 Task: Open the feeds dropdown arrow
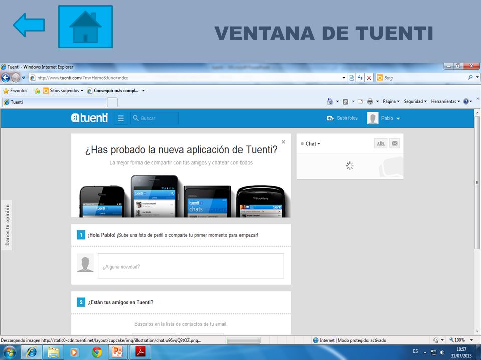353,101
